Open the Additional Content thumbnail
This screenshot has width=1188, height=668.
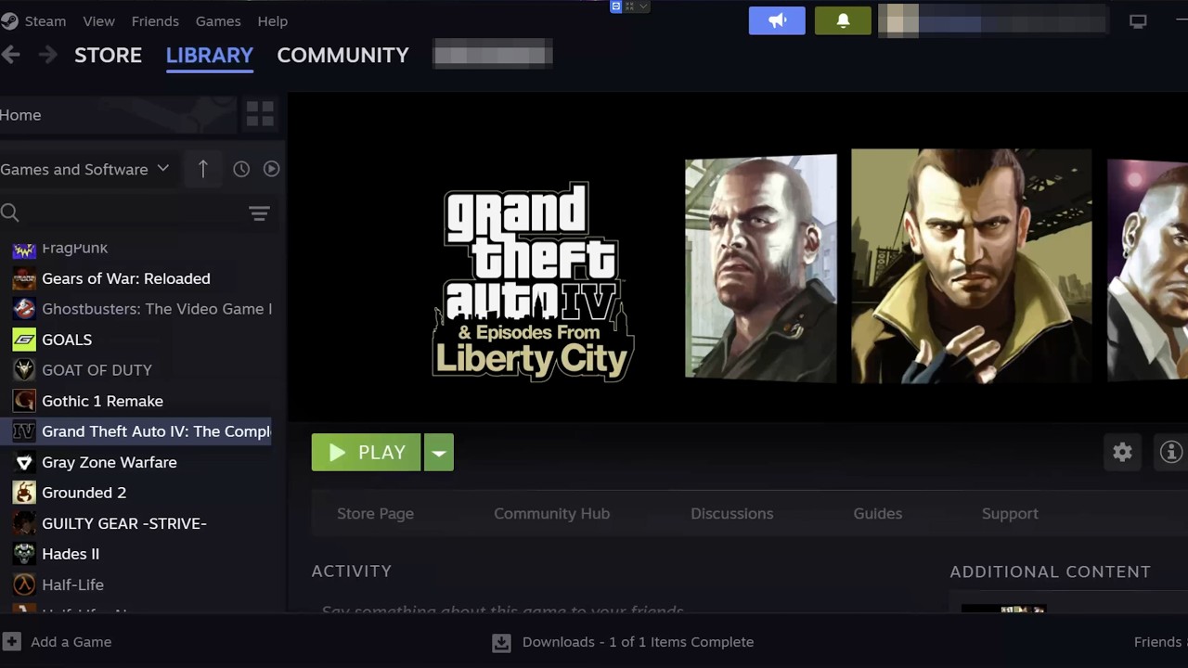tap(1003, 609)
